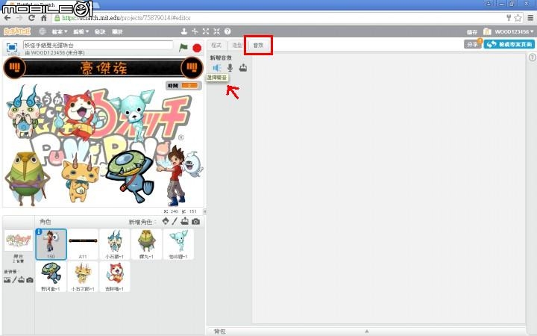The image size is (537, 336).
Task: Open the language globe menu
Action: [42, 31]
